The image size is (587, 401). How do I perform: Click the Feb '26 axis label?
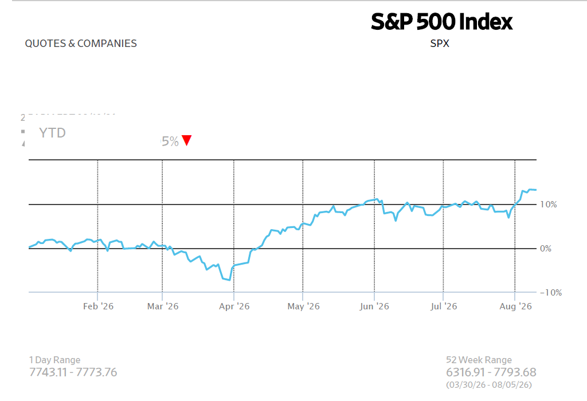pos(98,306)
